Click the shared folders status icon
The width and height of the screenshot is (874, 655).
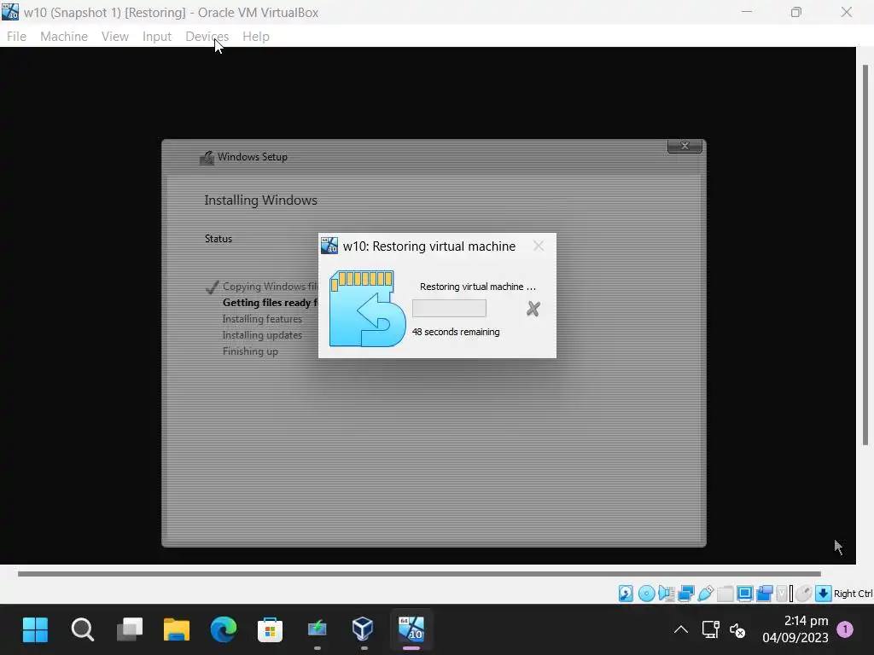tap(725, 594)
